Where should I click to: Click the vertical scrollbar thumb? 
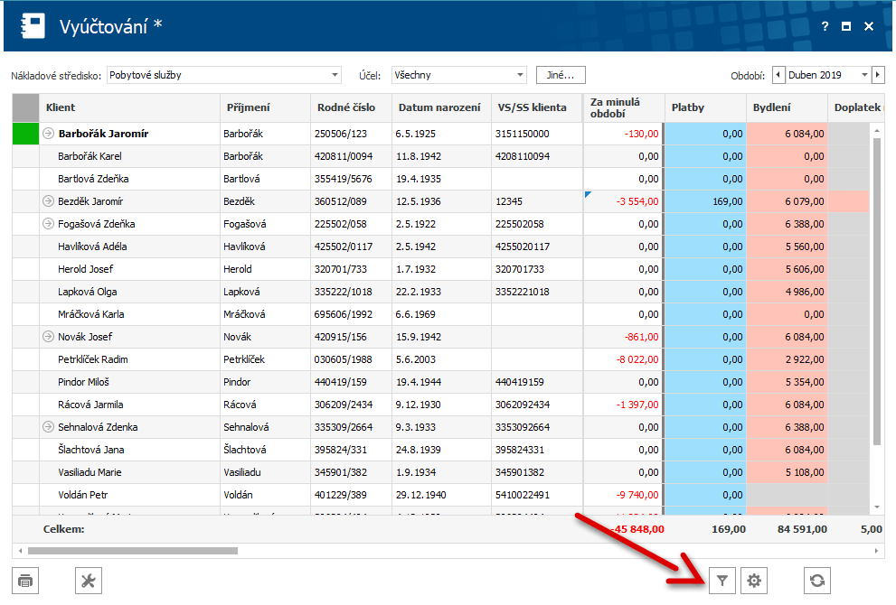tap(877, 291)
